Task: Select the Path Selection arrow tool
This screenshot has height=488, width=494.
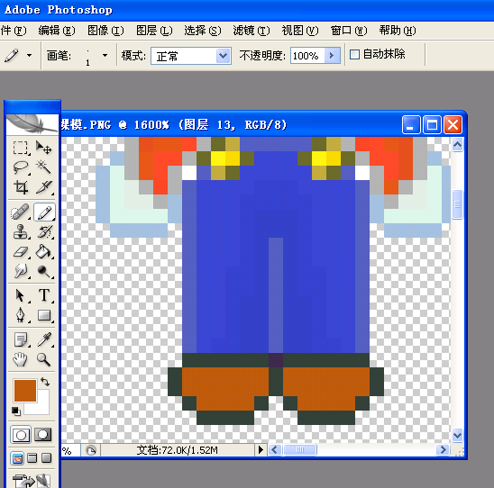Action: pos(21,295)
